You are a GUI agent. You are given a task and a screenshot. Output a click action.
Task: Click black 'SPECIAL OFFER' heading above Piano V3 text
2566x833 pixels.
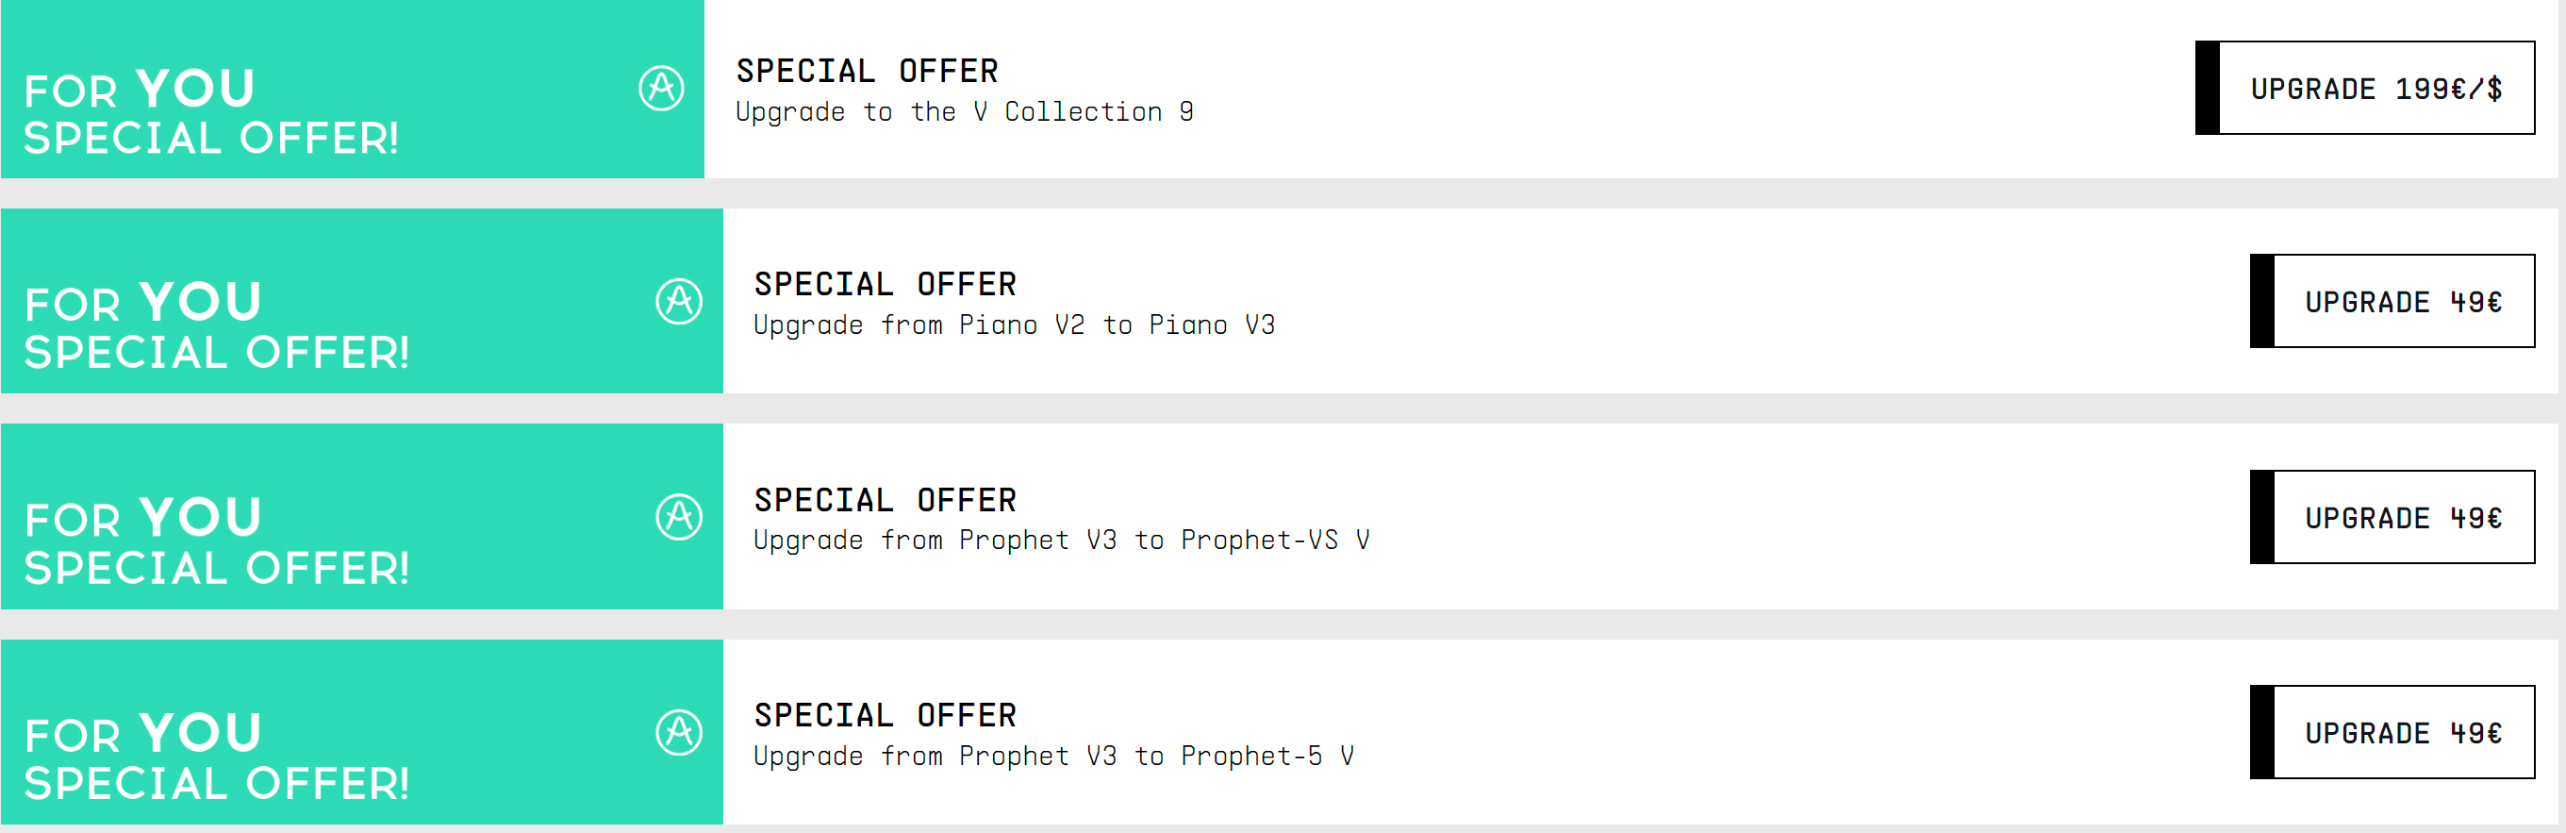(x=885, y=284)
